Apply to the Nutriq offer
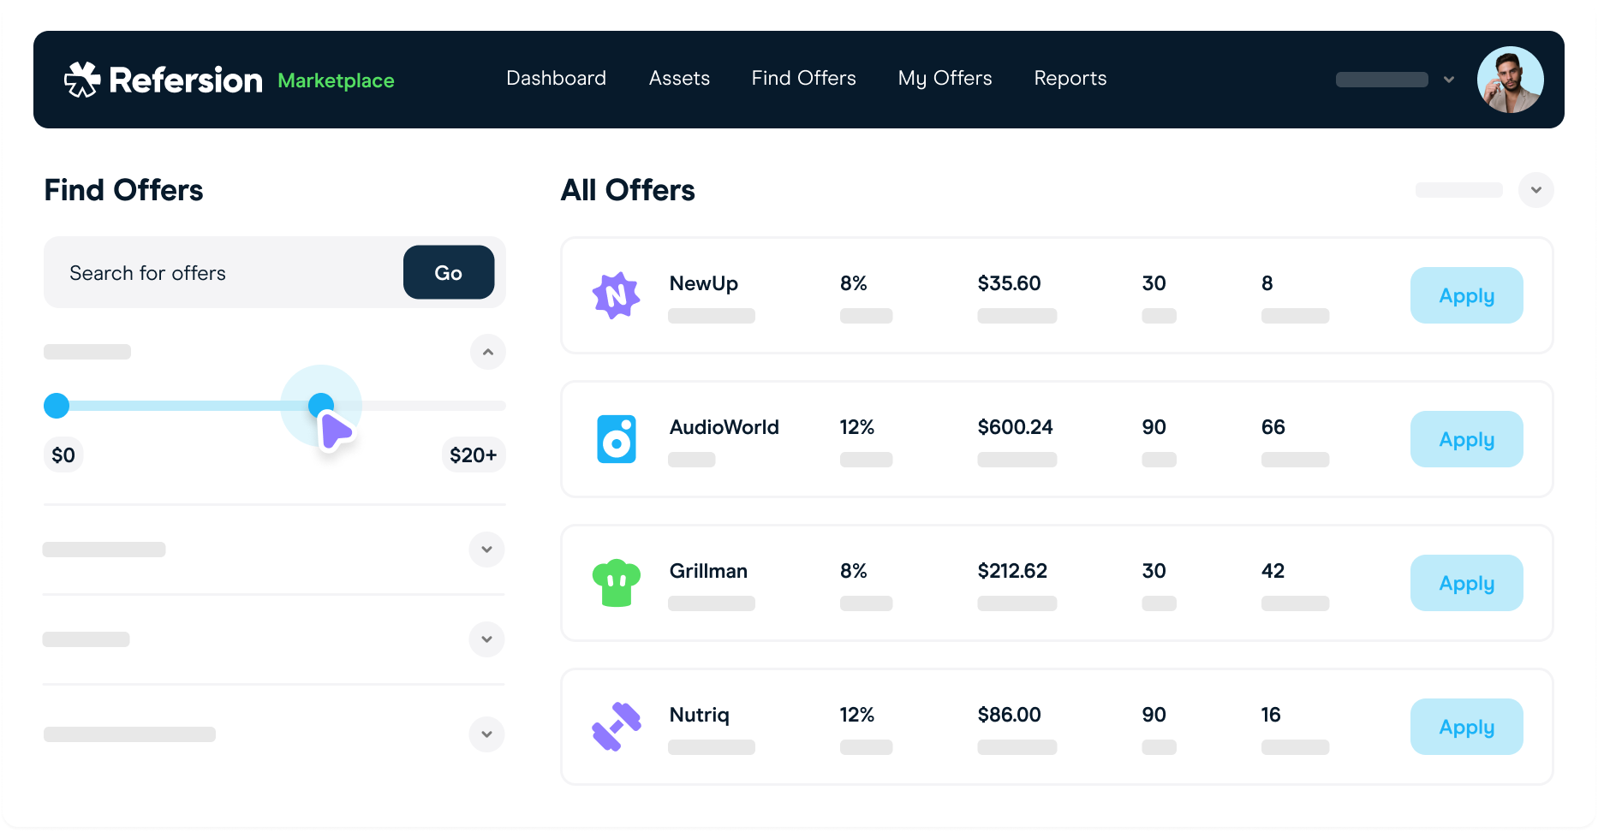This screenshot has width=1598, height=832. pos(1467,727)
